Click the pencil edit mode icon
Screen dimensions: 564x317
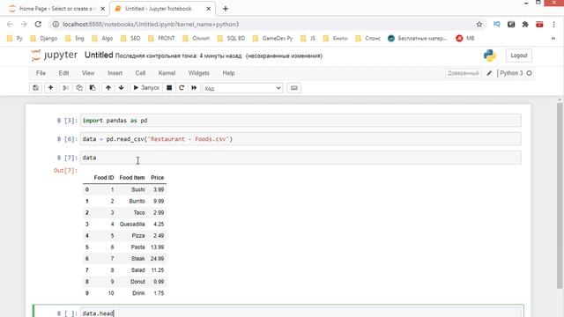(x=489, y=73)
